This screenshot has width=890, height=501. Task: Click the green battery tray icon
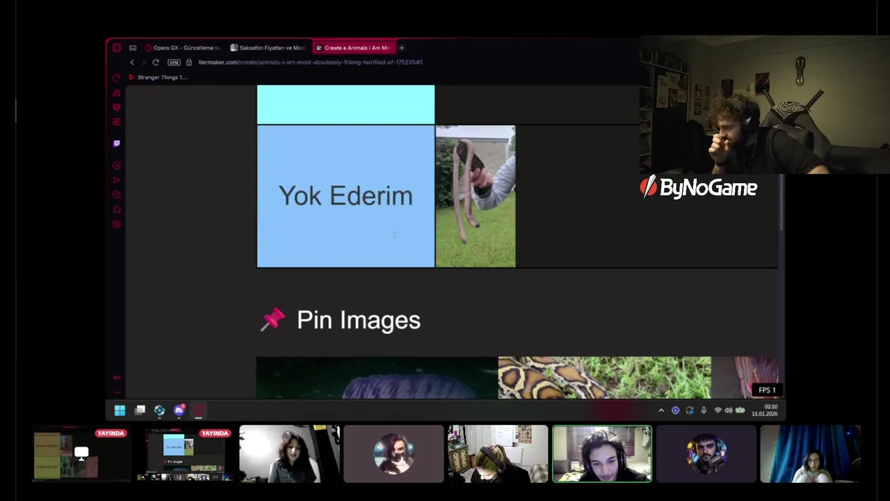pyautogui.click(x=740, y=411)
